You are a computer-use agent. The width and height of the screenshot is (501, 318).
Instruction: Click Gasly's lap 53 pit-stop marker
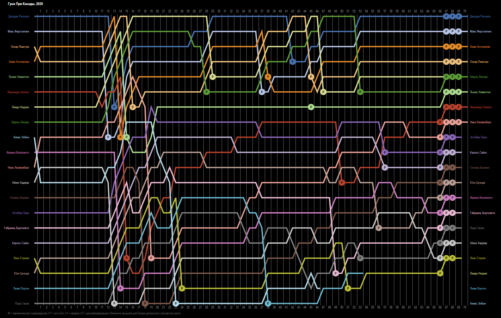coord(360,258)
